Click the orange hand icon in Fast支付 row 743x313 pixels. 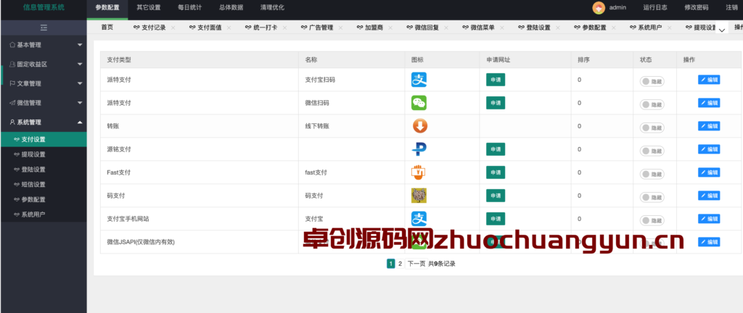click(419, 172)
